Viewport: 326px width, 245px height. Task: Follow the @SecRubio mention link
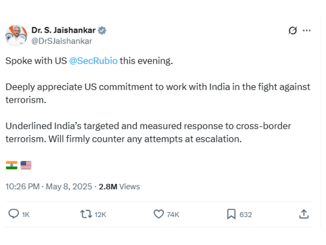pyautogui.click(x=93, y=61)
